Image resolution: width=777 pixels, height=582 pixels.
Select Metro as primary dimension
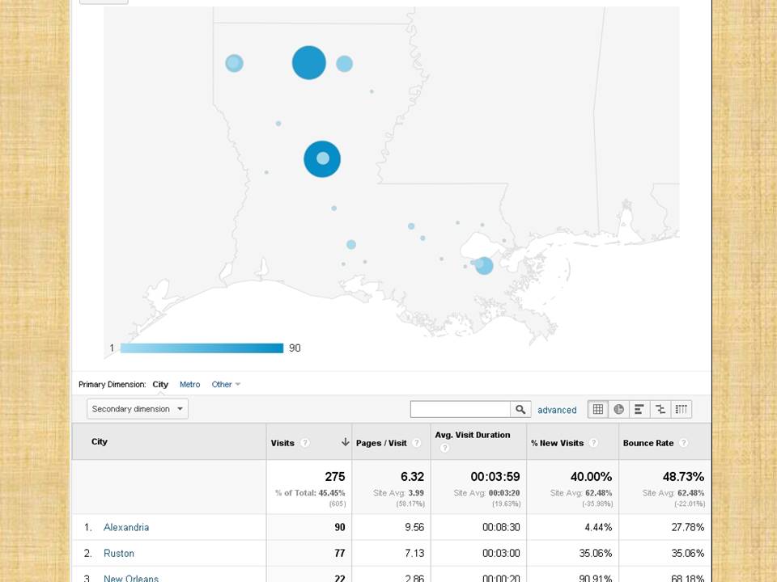pos(189,385)
